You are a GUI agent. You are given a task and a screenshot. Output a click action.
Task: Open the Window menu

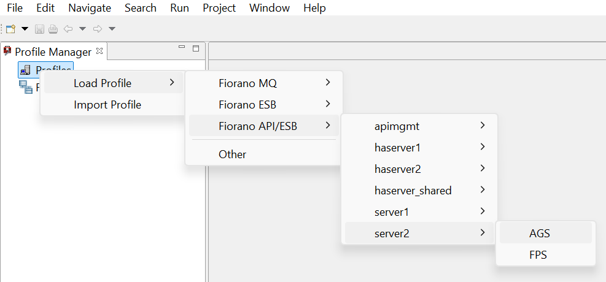click(x=270, y=8)
